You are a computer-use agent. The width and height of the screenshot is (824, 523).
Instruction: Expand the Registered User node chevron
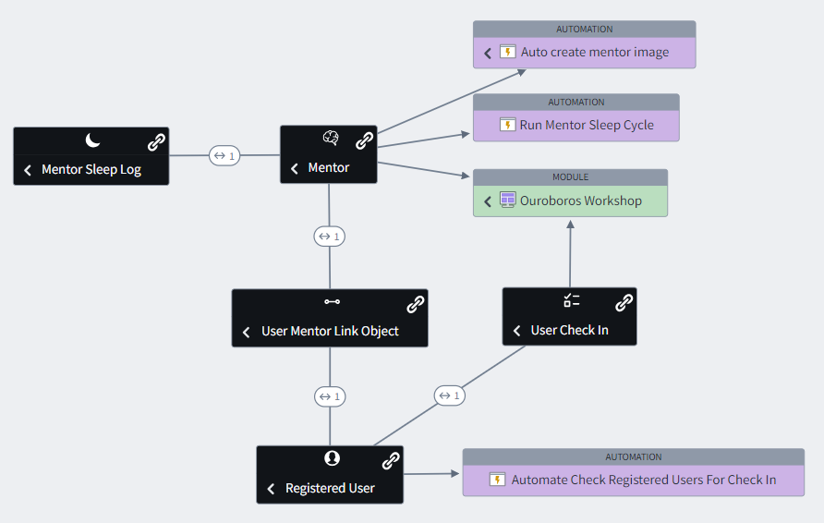(x=271, y=489)
